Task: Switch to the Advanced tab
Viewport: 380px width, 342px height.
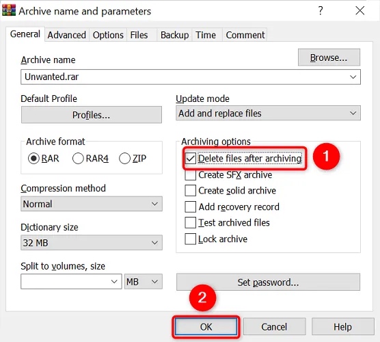Action: click(x=67, y=35)
